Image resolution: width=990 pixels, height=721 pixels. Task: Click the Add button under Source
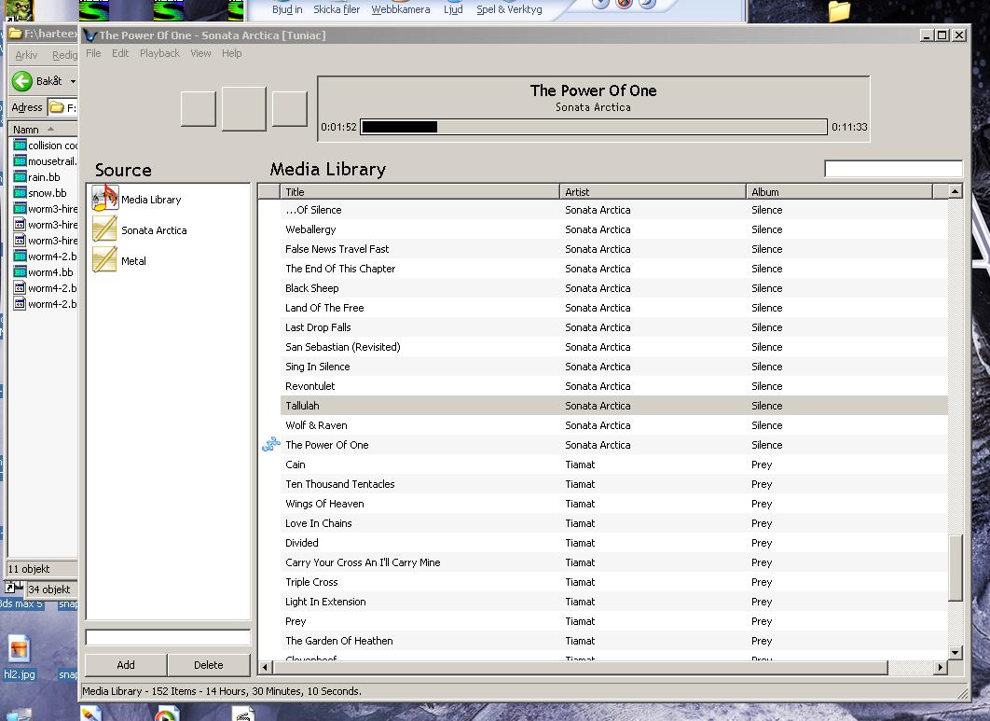point(126,665)
